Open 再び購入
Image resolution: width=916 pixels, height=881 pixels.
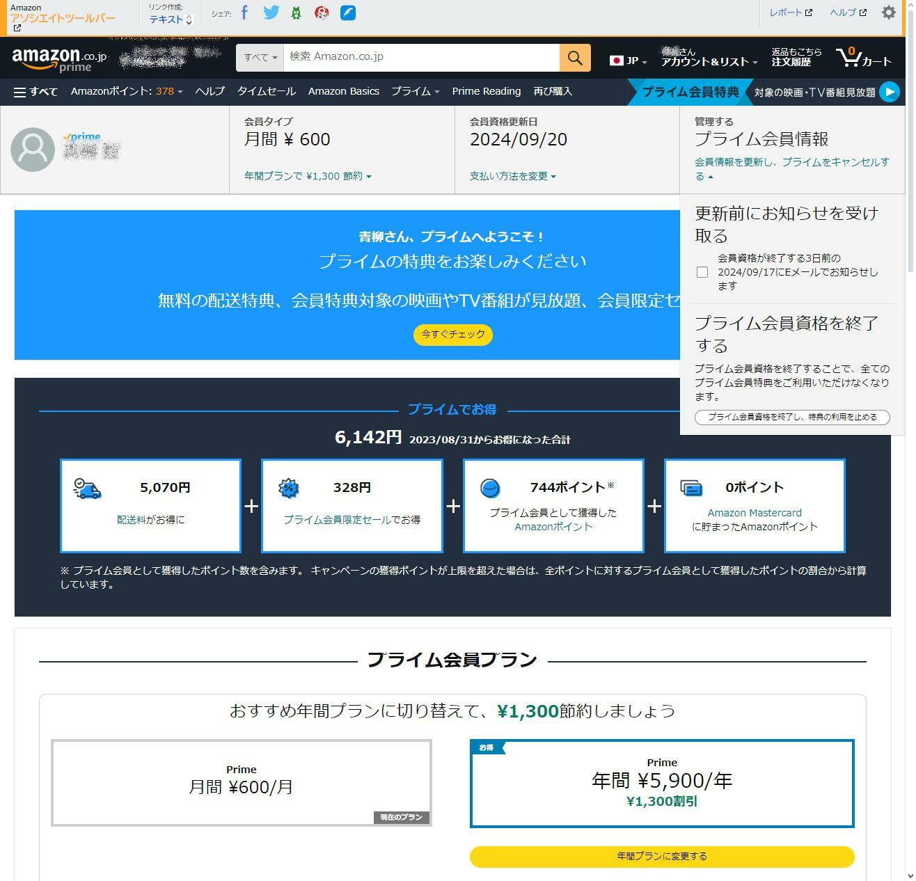tap(553, 92)
